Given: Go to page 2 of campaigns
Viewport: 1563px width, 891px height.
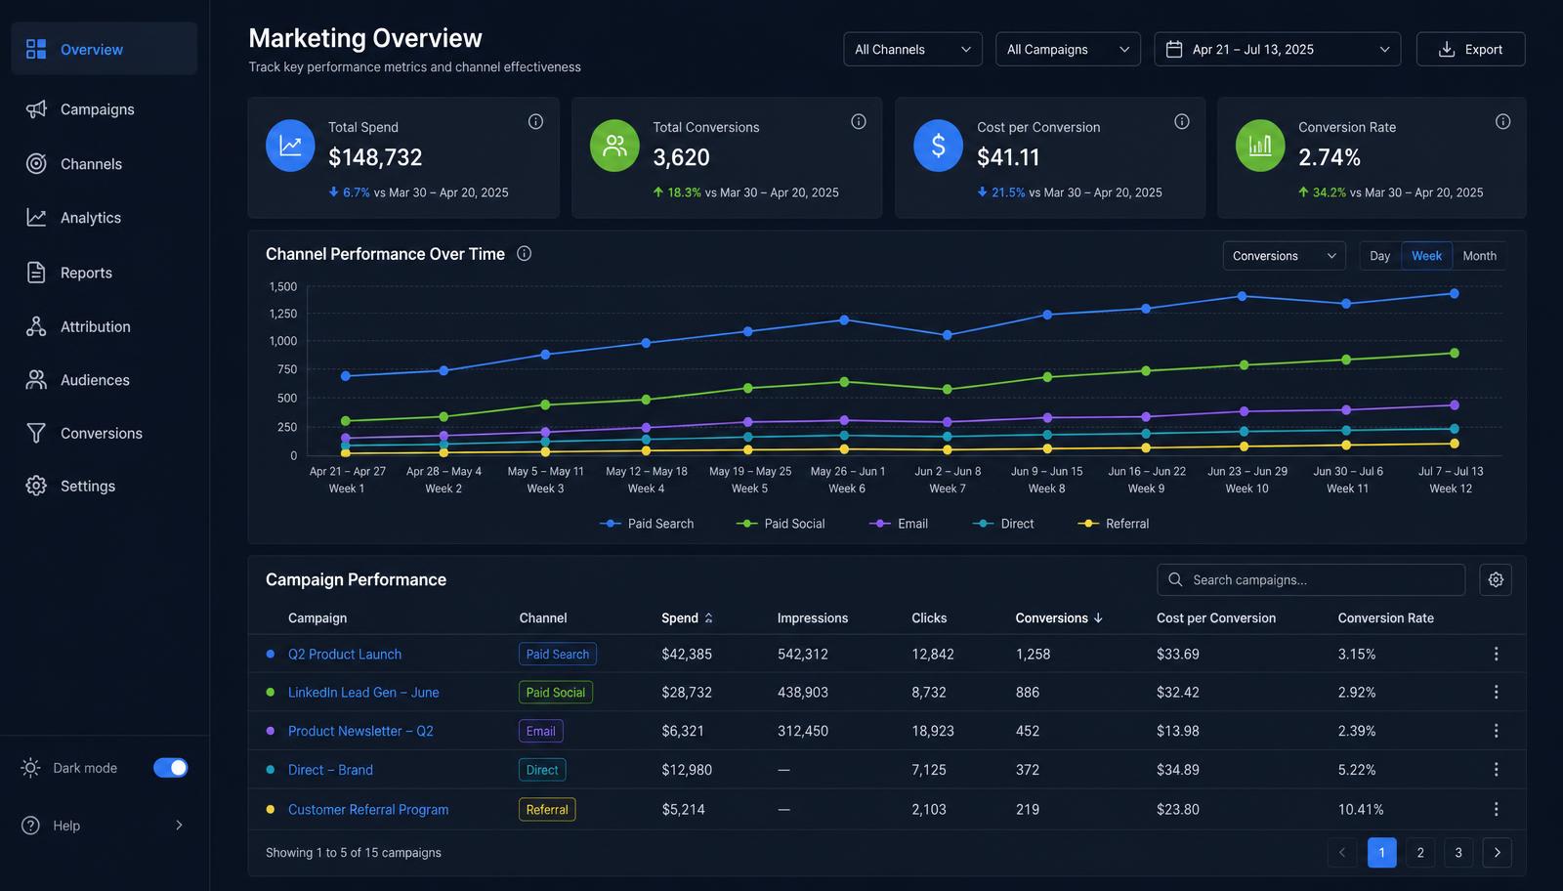Looking at the screenshot, I should click(x=1420, y=853).
